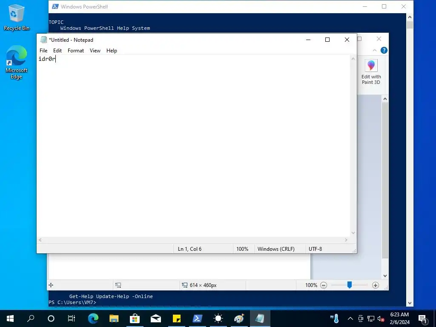
Task: Switch to PowerShell via taskbar icon
Action: click(198, 318)
